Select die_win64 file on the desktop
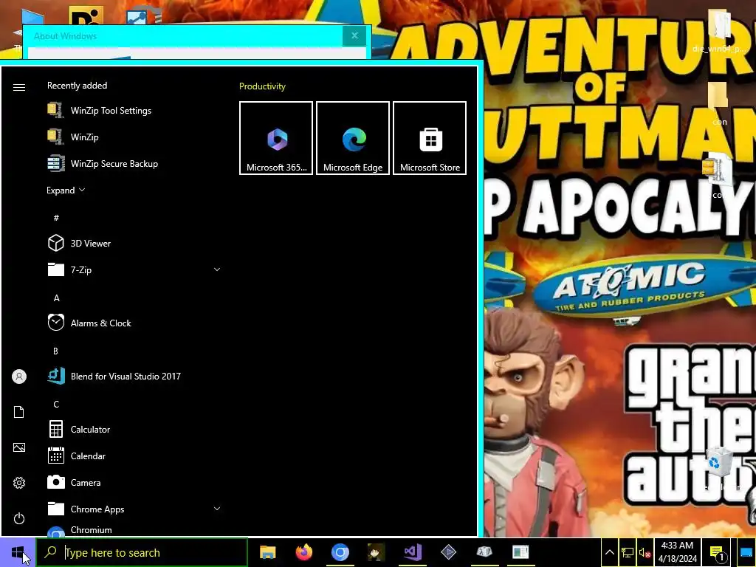 719,30
